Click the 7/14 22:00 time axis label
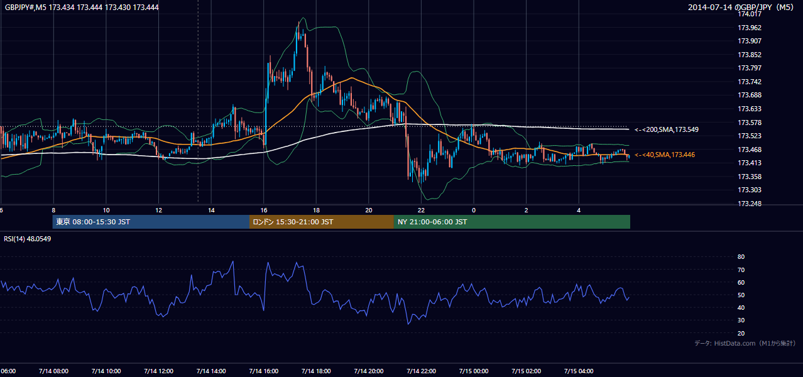This screenshot has height=377, width=803. tap(422, 371)
